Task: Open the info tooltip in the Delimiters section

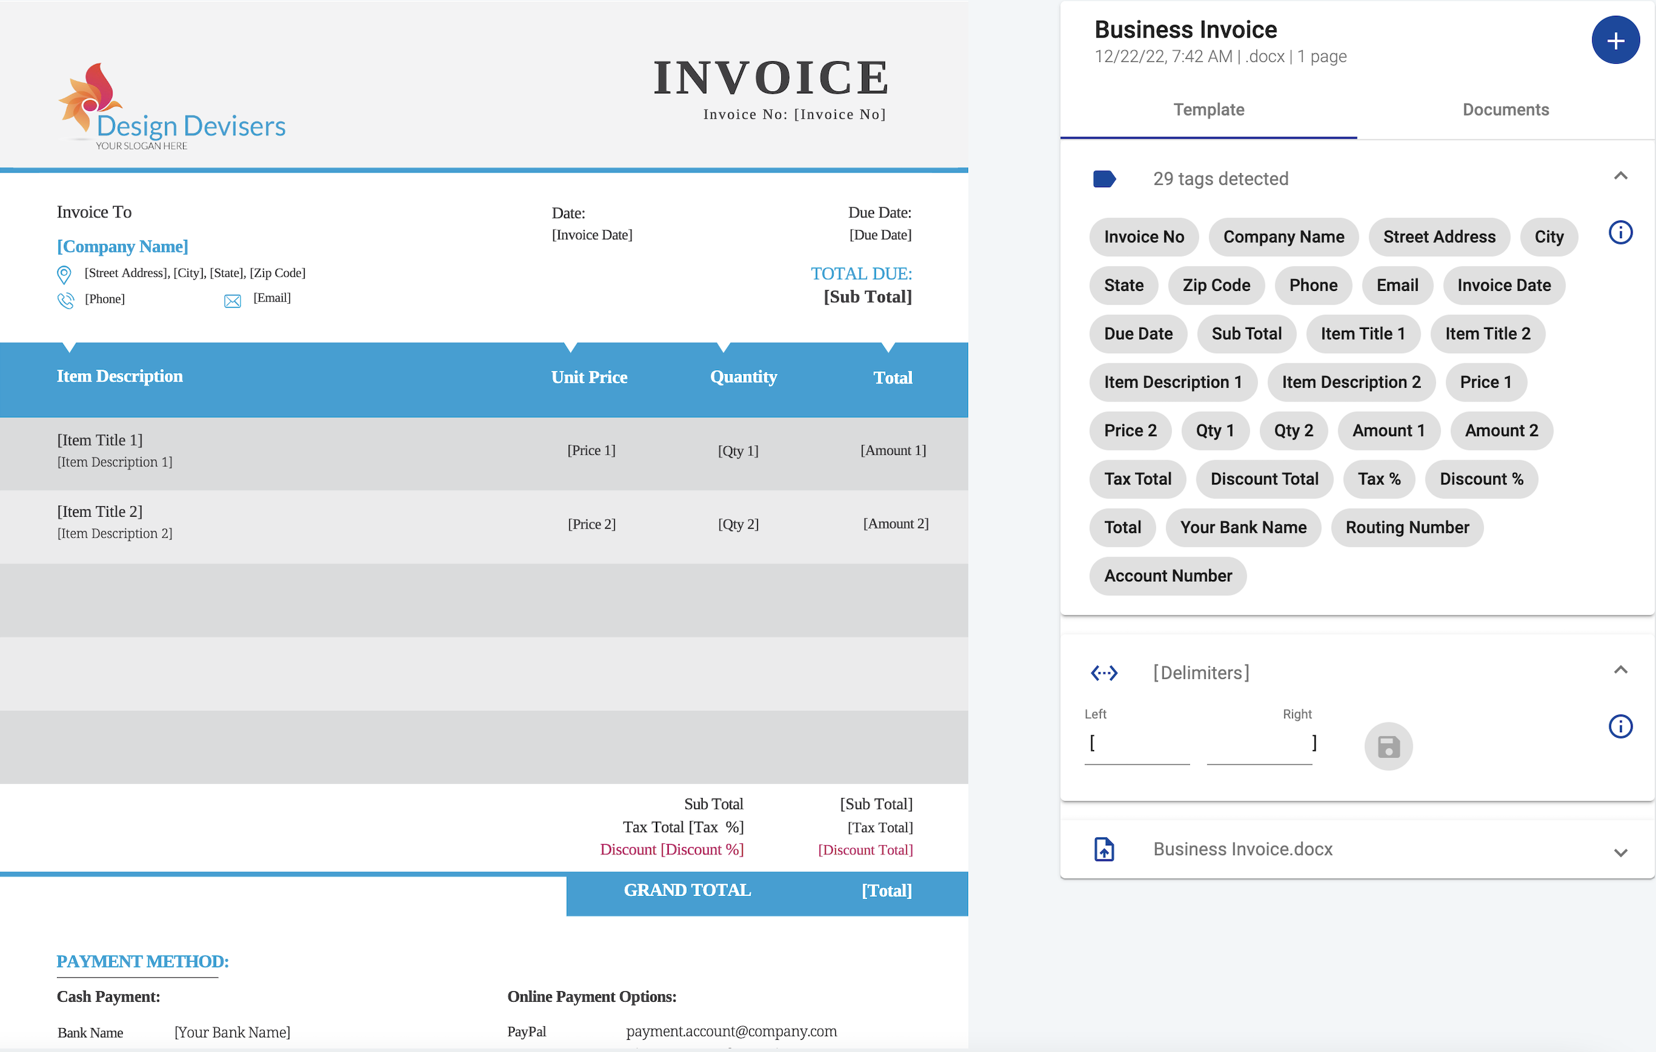Action: [x=1621, y=726]
